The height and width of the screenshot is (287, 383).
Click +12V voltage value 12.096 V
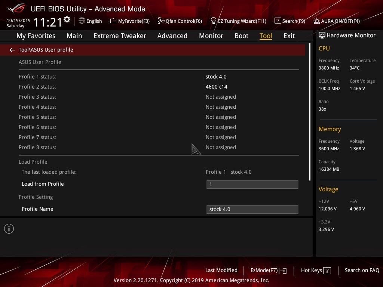[328, 209]
